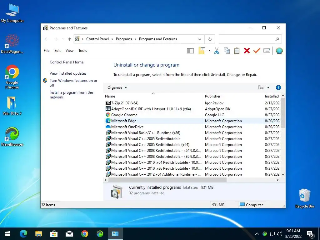Click the horizontal scrollbar right arrow
This screenshot has height=240, width=320.
(x=277, y=180)
